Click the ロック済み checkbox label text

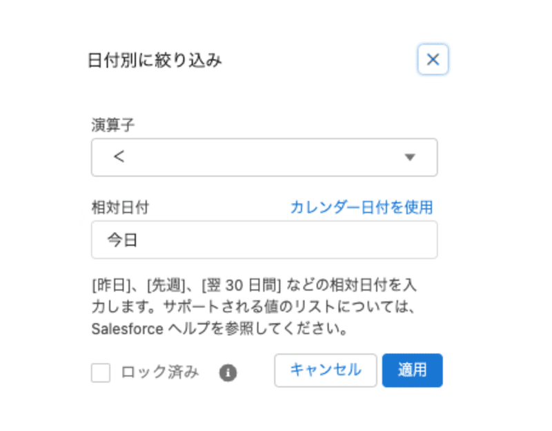coord(160,372)
